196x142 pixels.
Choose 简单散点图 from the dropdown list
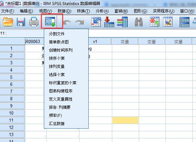66,42
